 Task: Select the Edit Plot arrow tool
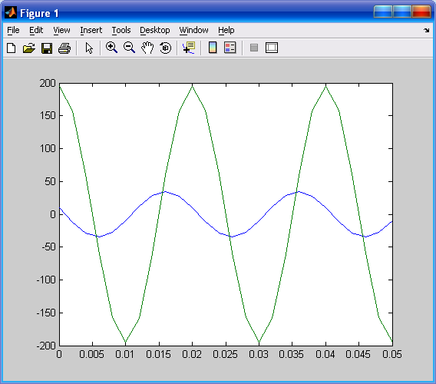89,48
